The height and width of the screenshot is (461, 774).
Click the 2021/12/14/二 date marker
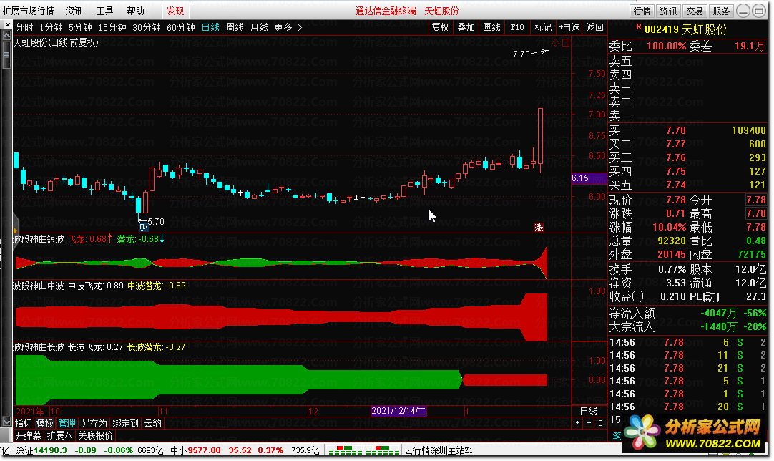tap(398, 411)
